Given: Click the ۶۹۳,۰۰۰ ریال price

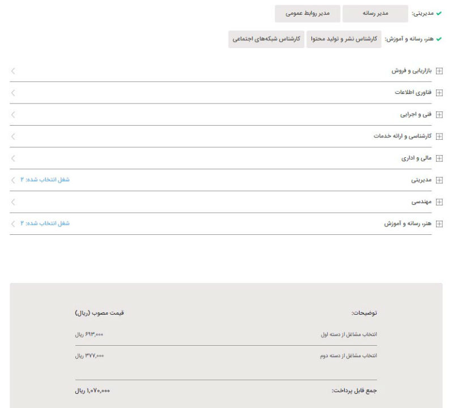Looking at the screenshot, I should pos(89,334).
